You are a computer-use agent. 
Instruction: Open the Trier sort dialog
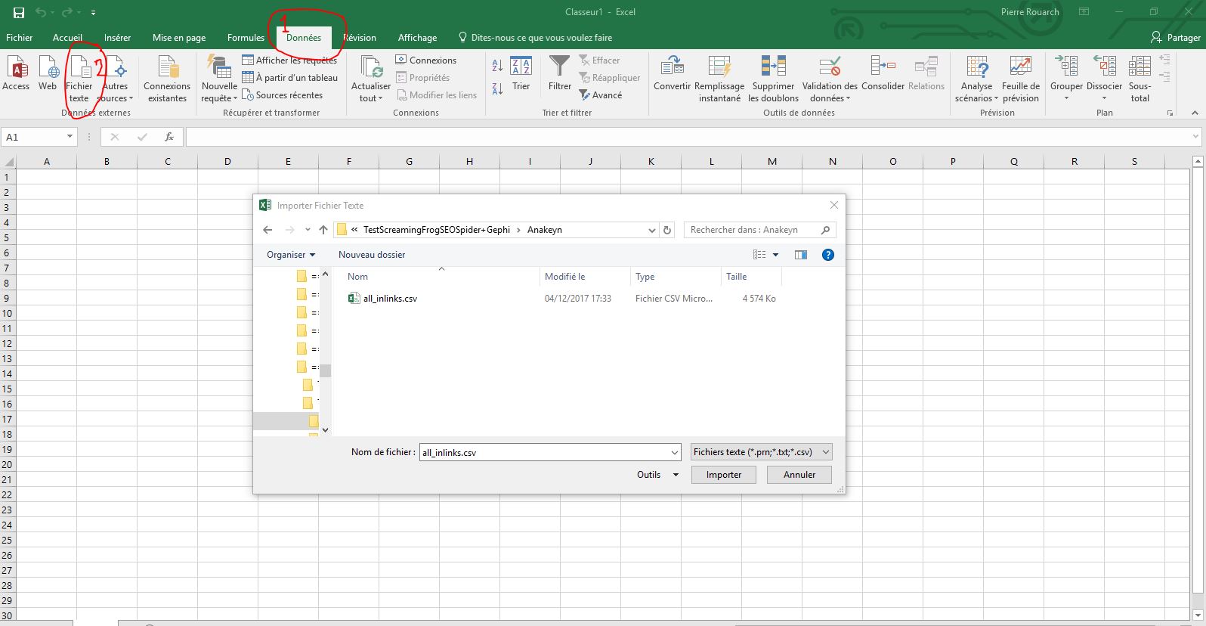pyautogui.click(x=521, y=74)
